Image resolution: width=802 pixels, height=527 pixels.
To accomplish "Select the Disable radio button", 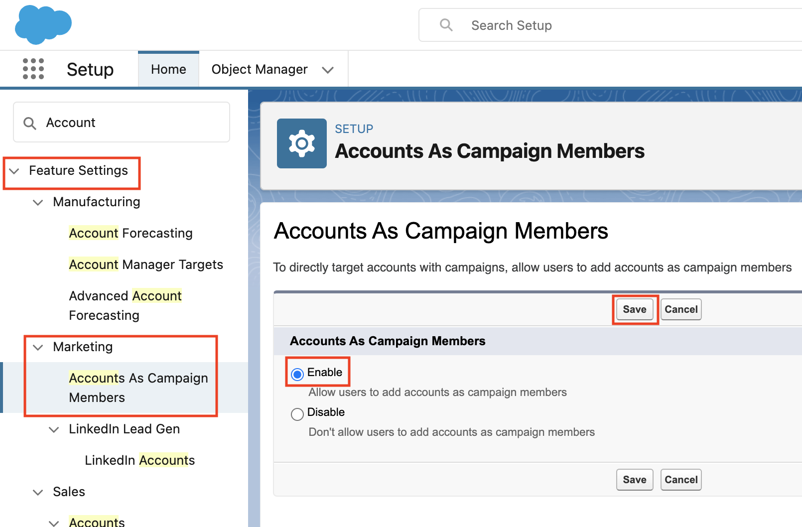I will click(297, 414).
